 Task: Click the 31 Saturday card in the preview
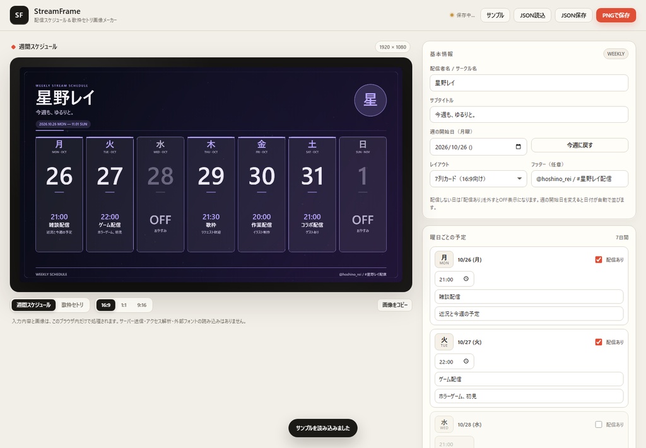point(312,194)
